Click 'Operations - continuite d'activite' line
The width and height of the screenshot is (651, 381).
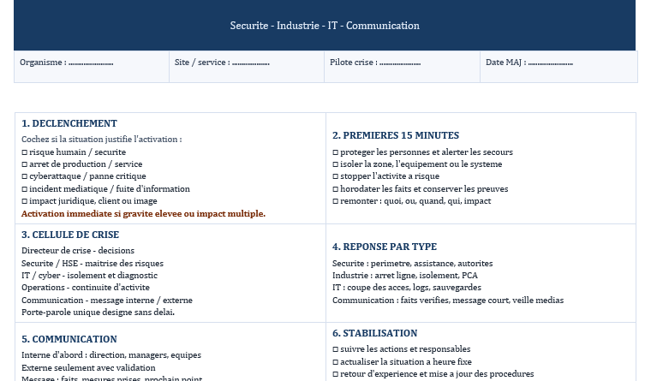[x=86, y=288]
